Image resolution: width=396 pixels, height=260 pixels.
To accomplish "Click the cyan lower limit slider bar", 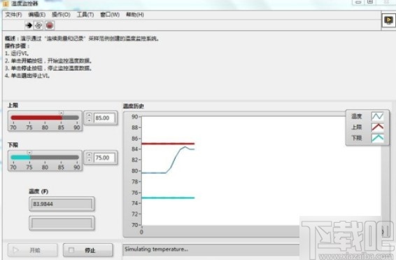I will pos(21,157).
